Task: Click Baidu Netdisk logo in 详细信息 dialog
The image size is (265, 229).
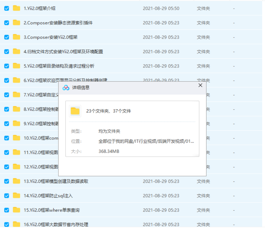Action: coord(66,88)
